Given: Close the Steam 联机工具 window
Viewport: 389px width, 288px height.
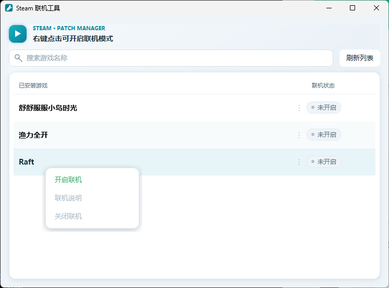Looking at the screenshot, I should point(376,8).
